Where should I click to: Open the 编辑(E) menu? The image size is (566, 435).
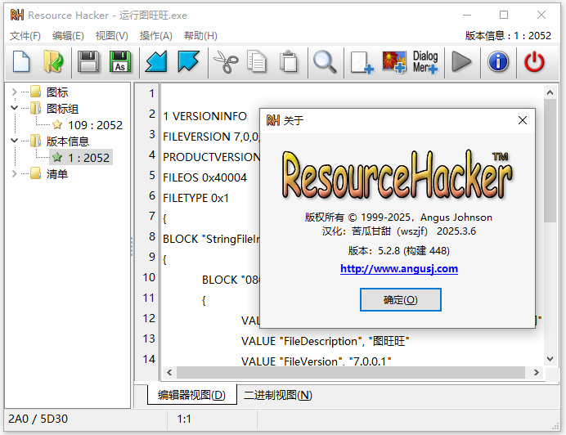click(x=68, y=36)
